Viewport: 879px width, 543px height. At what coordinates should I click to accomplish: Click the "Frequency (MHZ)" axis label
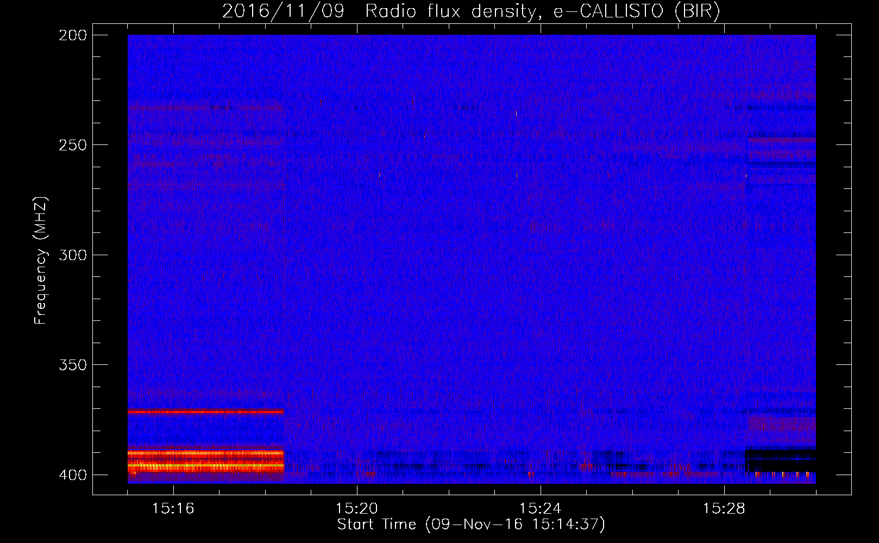pos(41,261)
